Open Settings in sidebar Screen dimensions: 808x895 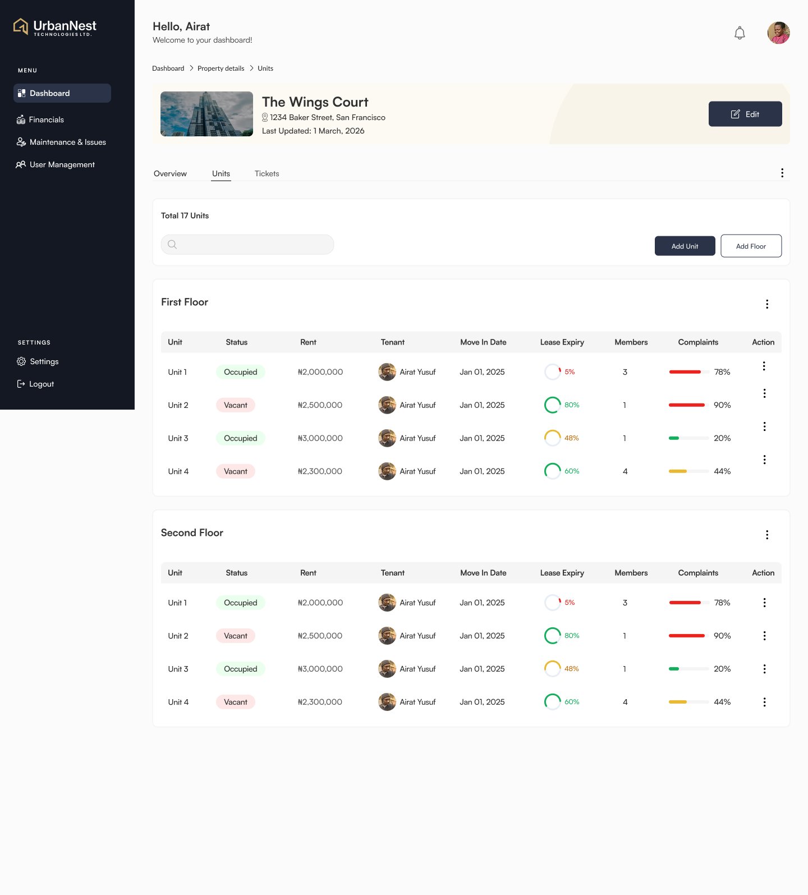pyautogui.click(x=38, y=361)
